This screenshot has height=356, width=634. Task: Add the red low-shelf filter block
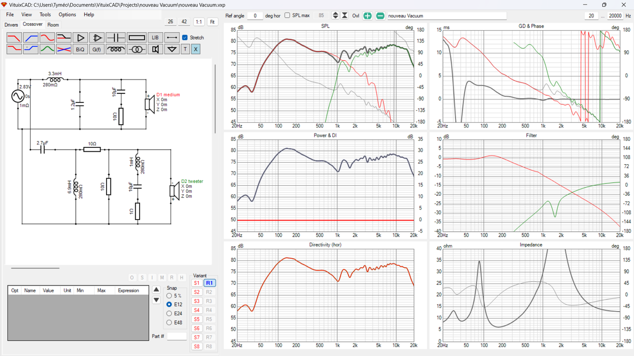point(14,49)
